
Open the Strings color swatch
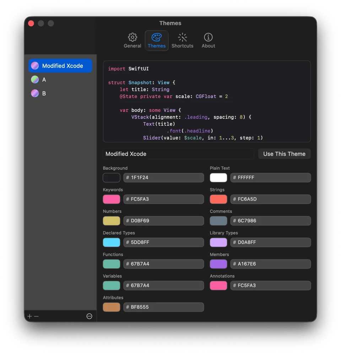click(218, 199)
